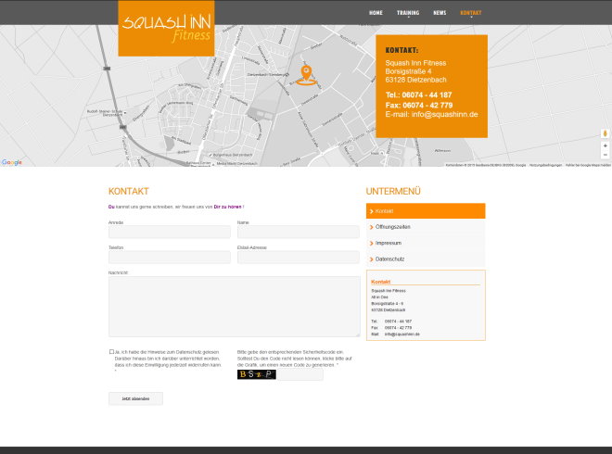Focus the security code input field
The image size is (612, 454).
300,374
